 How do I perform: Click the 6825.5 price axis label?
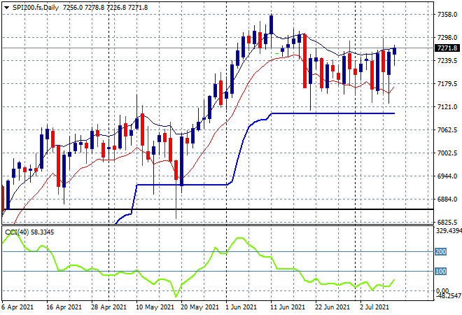point(447,222)
